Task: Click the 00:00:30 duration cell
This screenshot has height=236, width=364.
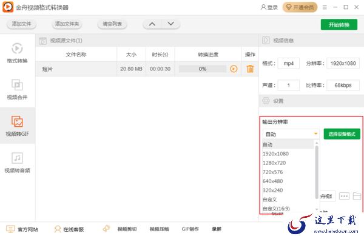Action: click(160, 69)
